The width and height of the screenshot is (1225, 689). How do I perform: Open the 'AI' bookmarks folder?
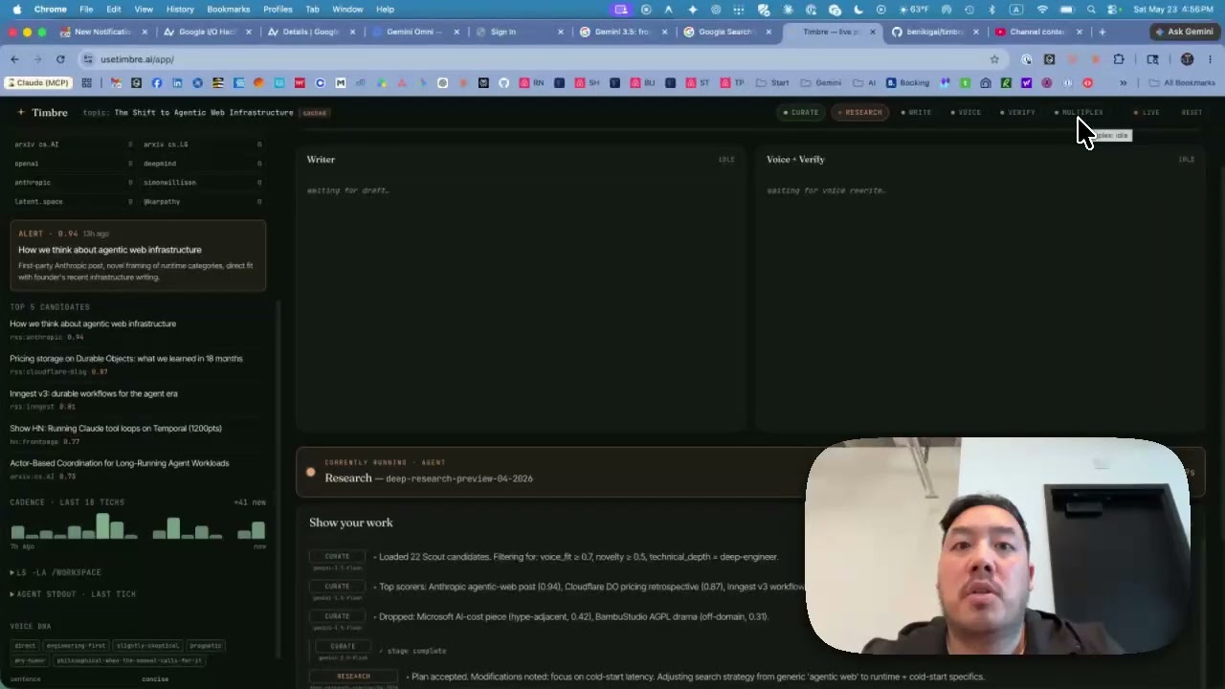click(864, 83)
